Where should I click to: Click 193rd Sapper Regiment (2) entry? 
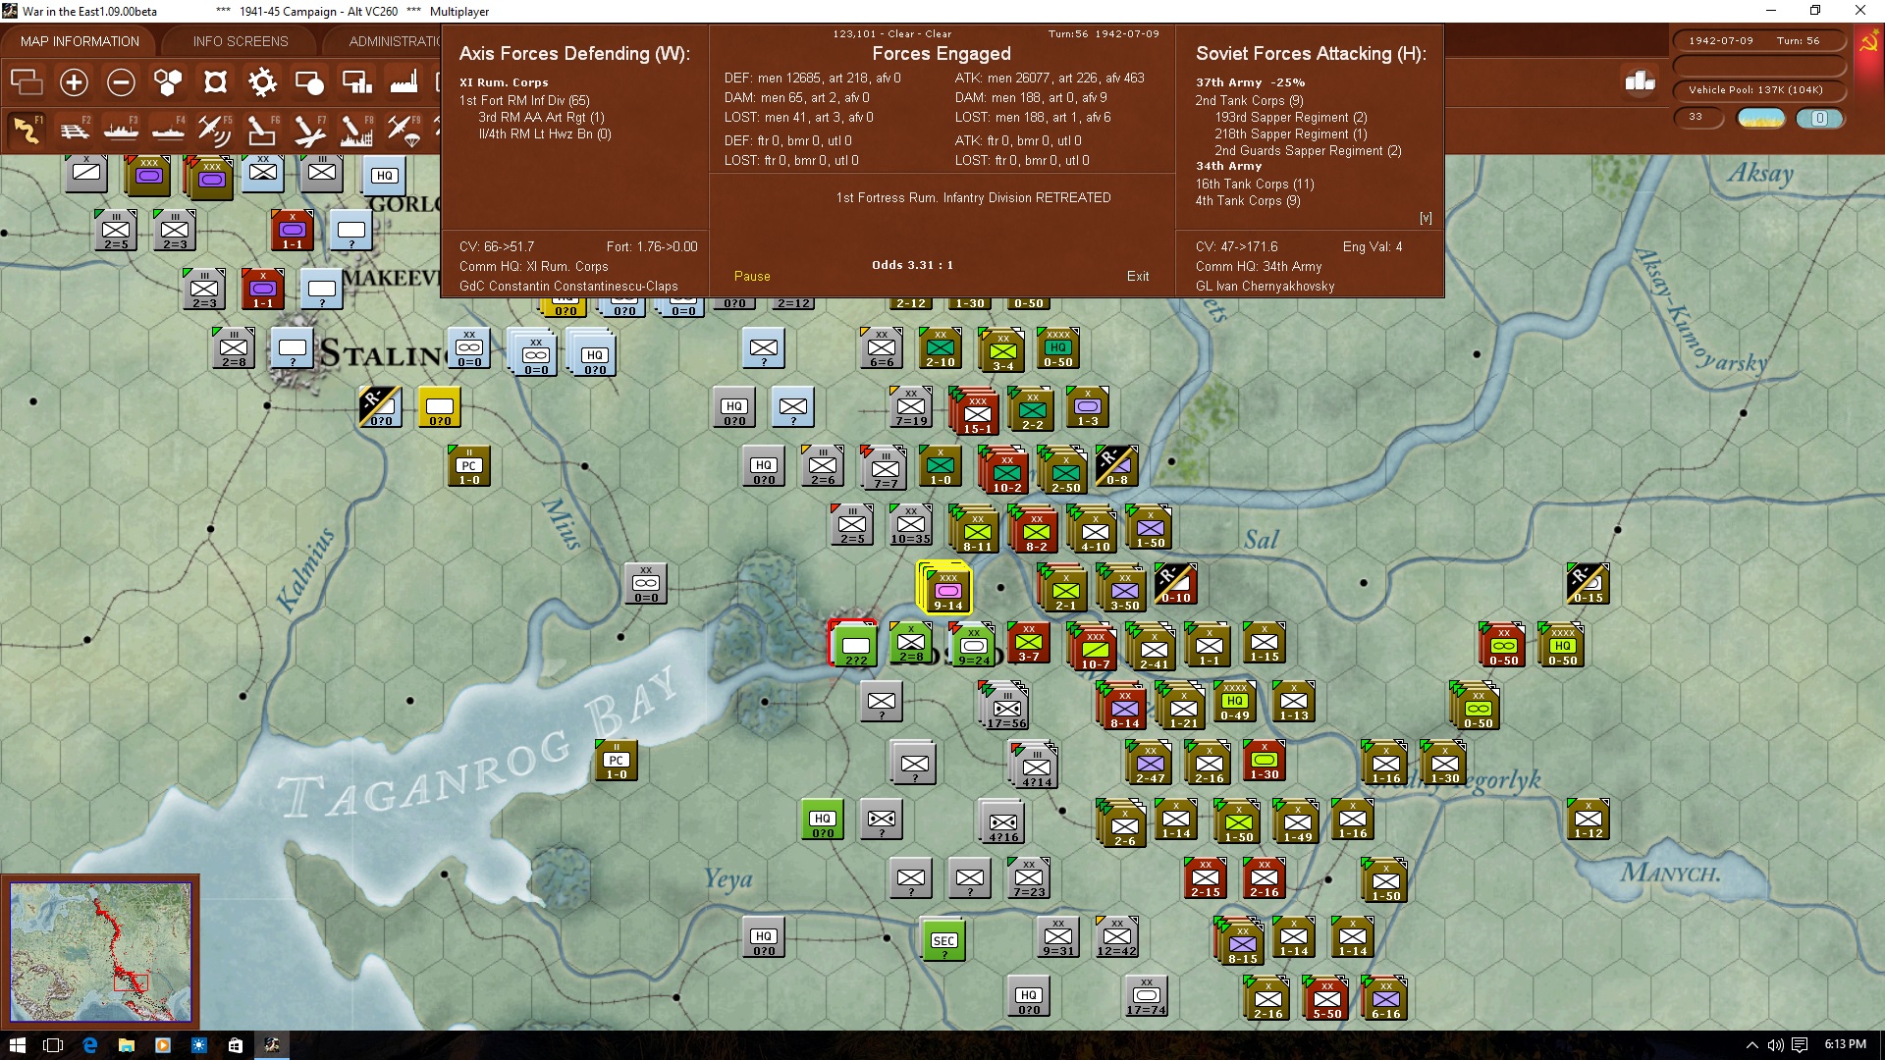(x=1291, y=117)
